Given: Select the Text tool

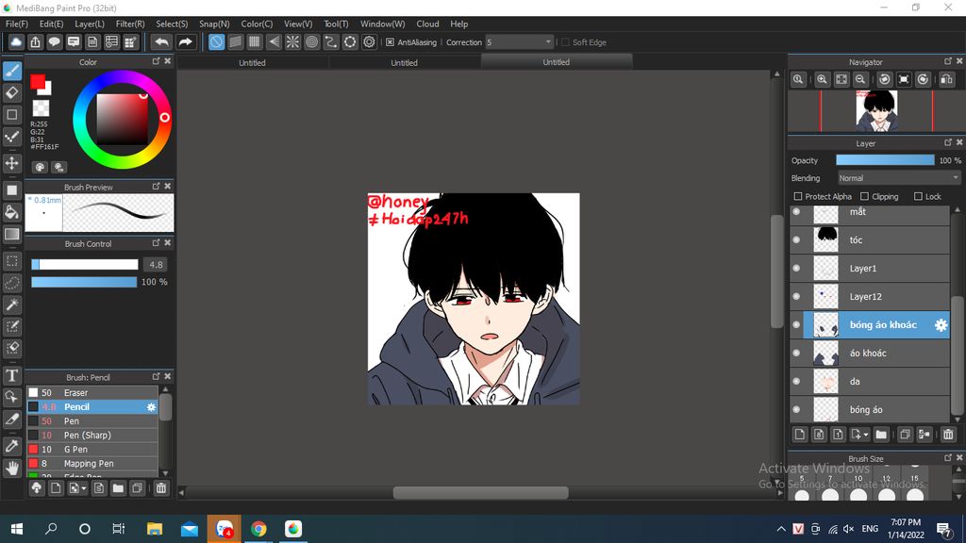Looking at the screenshot, I should tap(12, 375).
